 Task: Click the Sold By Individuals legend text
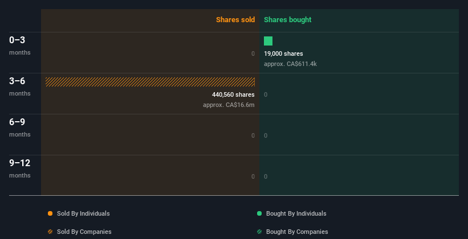point(83,213)
